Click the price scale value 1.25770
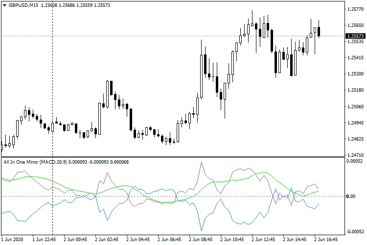 pyautogui.click(x=356, y=9)
